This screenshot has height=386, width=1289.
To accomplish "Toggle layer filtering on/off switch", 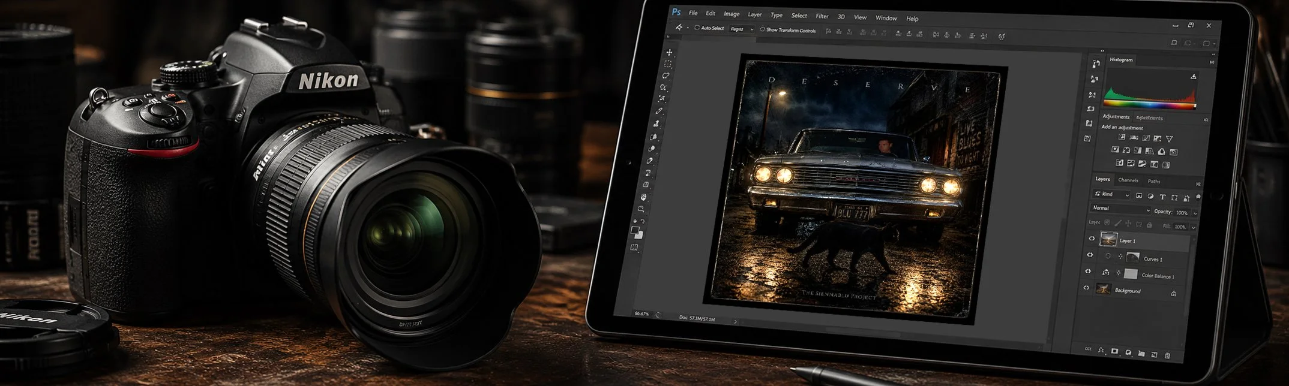I will click(1198, 196).
